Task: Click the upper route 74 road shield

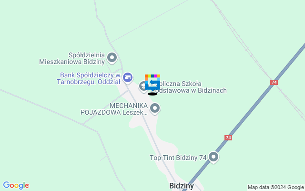Action: coord(274,82)
